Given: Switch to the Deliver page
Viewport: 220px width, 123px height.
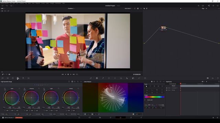Looking at the screenshot, I should (x=141, y=118).
